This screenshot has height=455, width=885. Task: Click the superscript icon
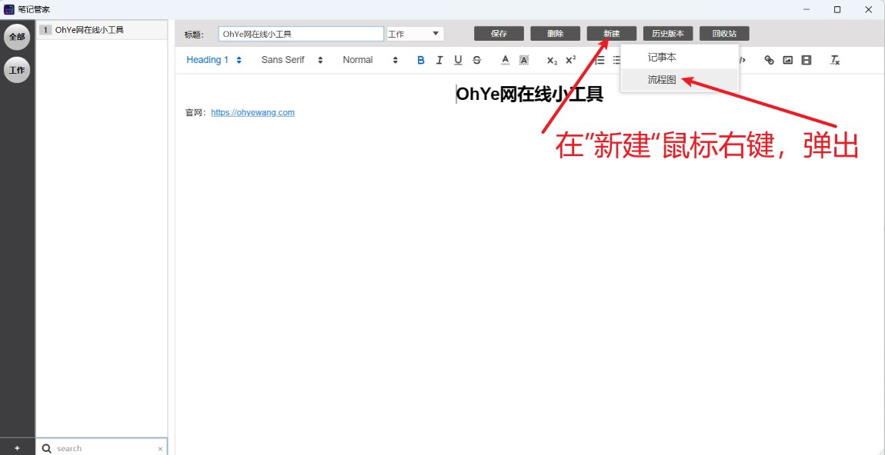pyautogui.click(x=570, y=60)
